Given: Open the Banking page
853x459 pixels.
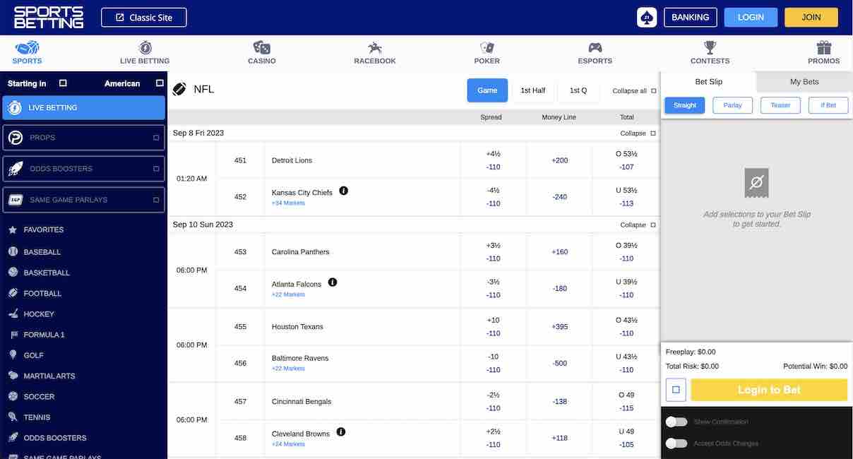Looking at the screenshot, I should 690,16.
